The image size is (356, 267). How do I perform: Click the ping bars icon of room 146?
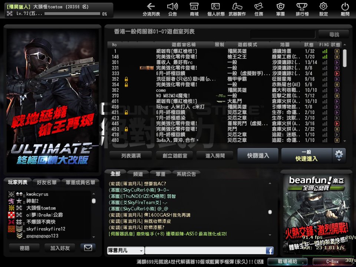coord(325,56)
